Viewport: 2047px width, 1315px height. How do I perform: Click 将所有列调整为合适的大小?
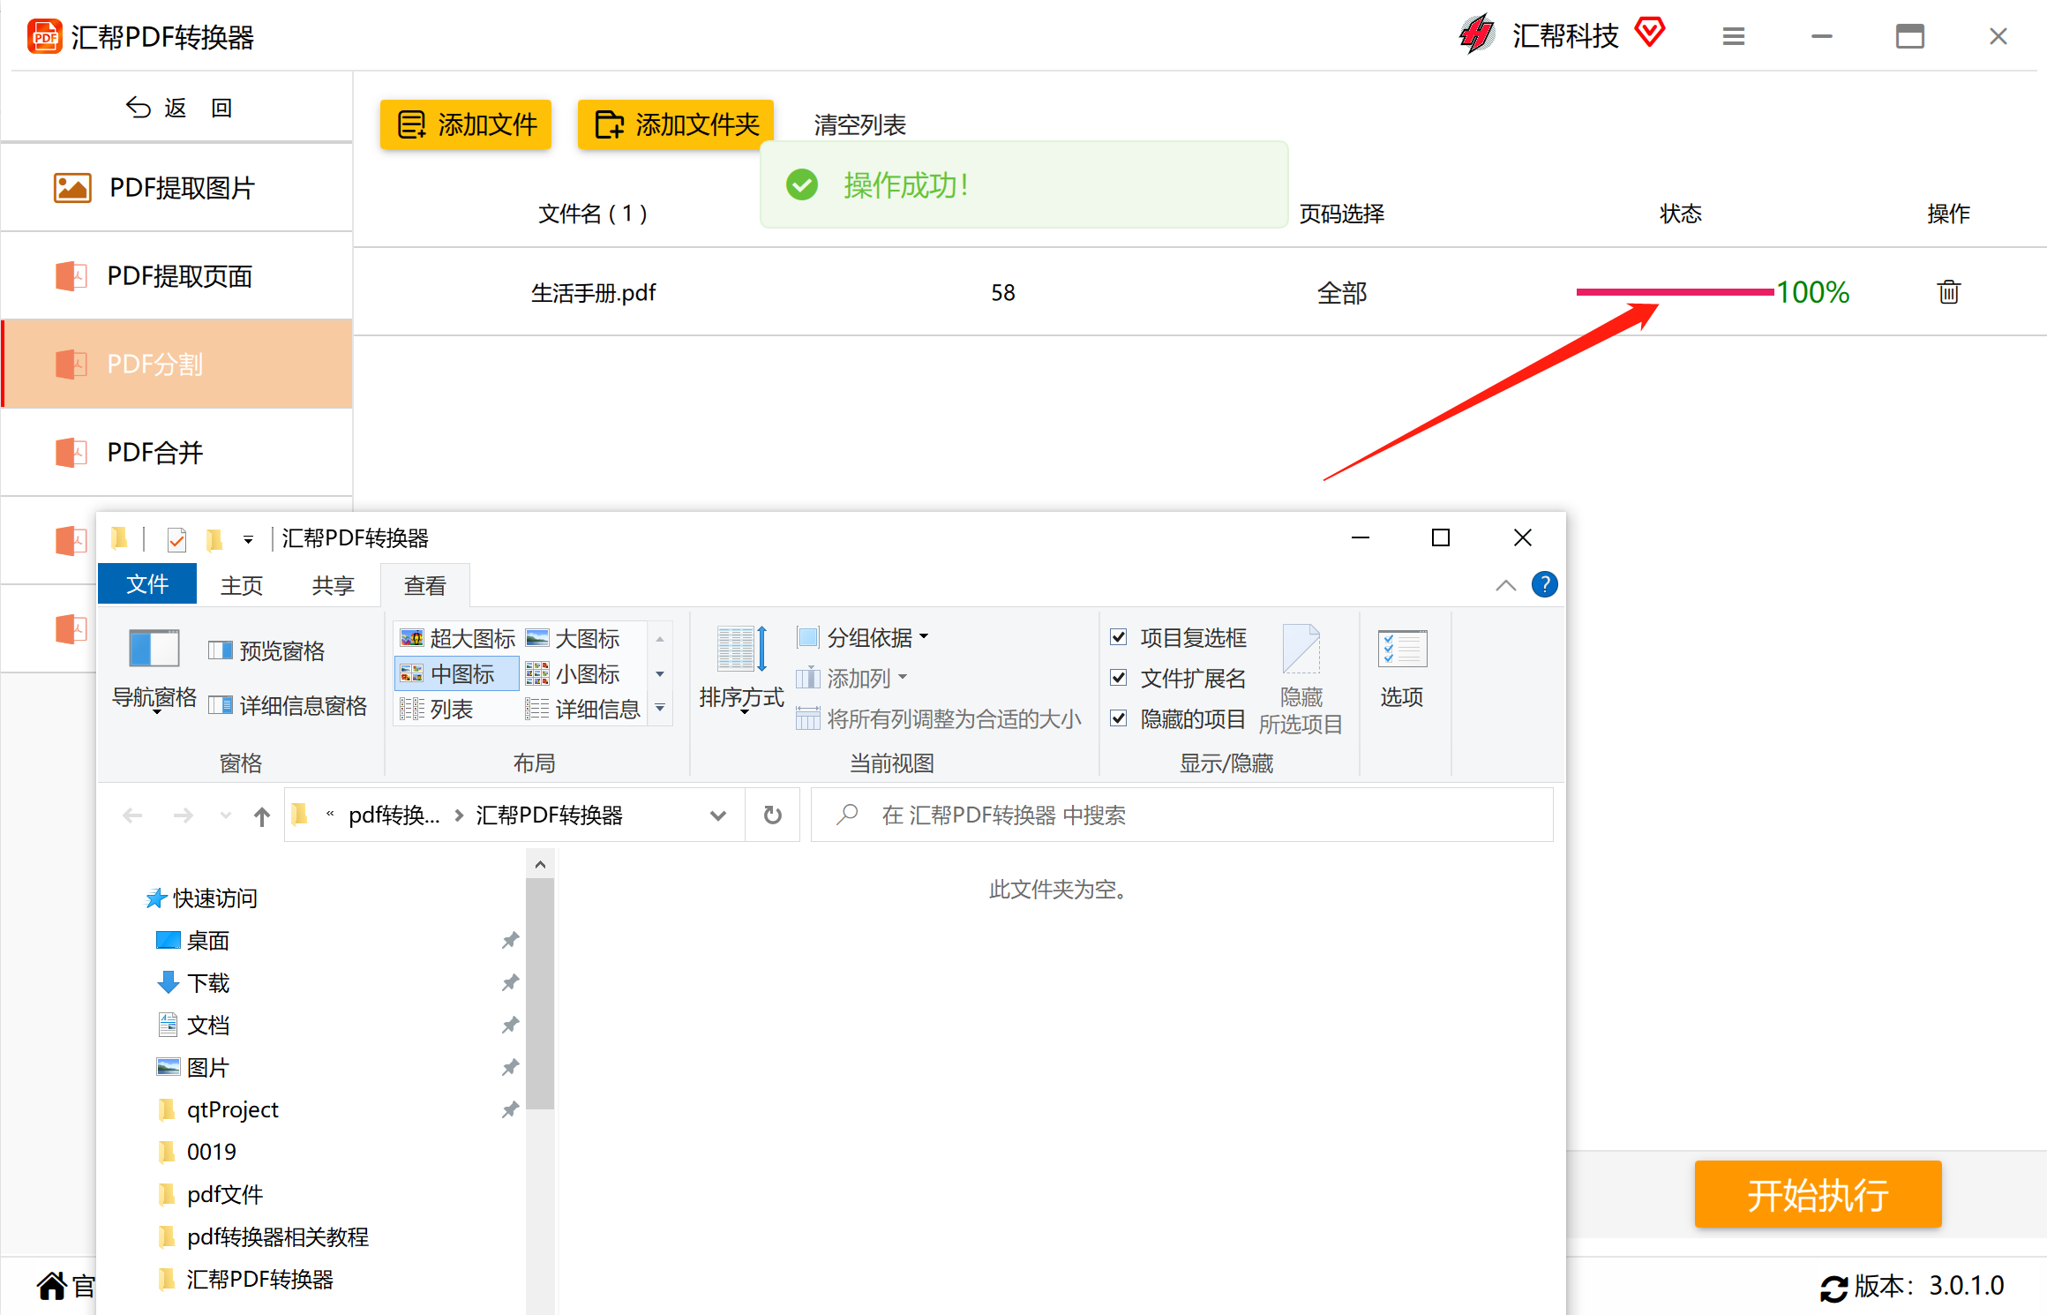[x=939, y=718]
